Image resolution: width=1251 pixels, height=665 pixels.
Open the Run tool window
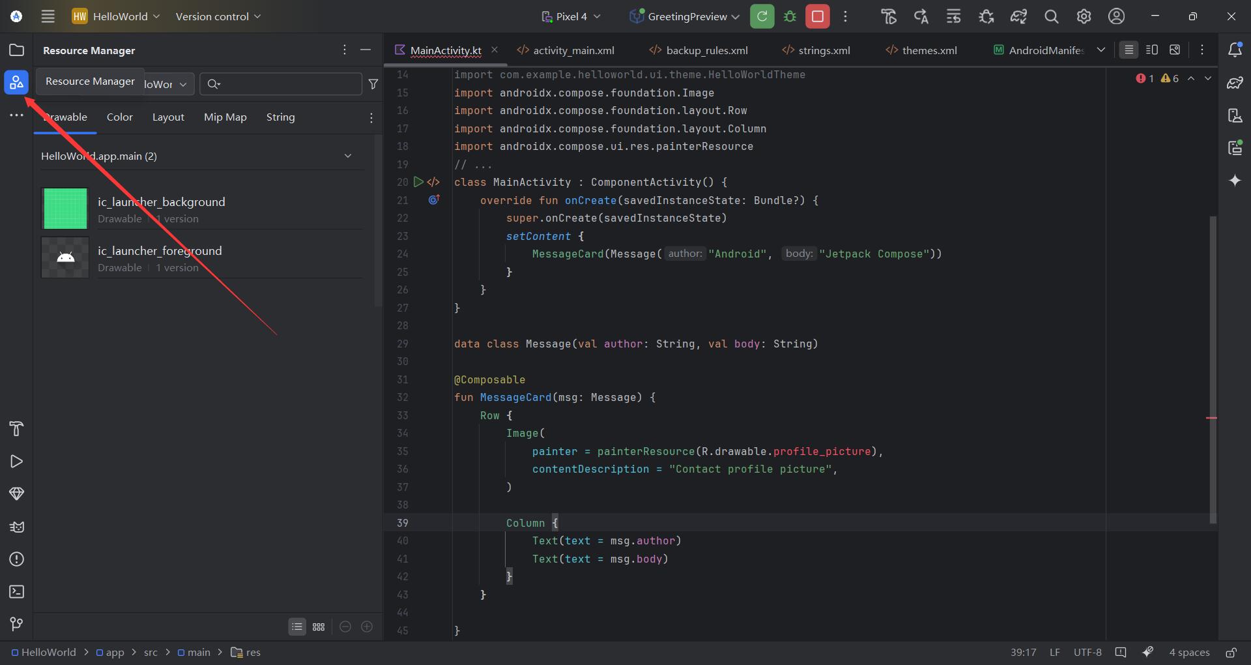point(16,461)
